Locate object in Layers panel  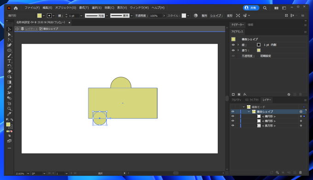[277, 173]
